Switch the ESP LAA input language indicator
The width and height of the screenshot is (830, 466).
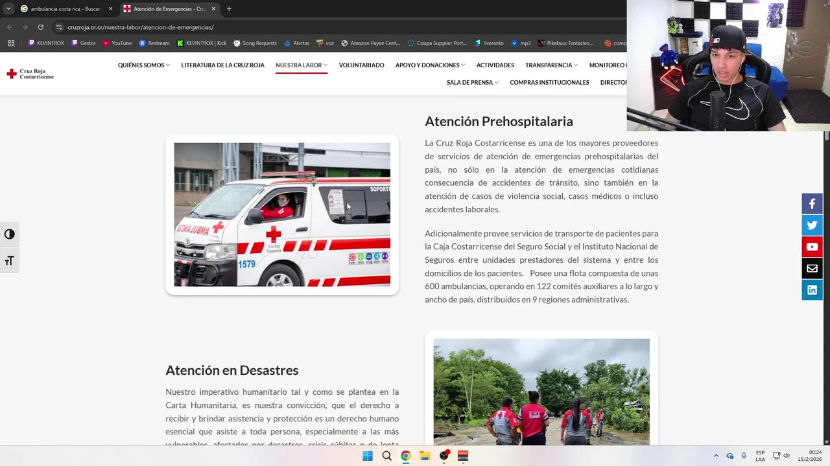coord(760,456)
